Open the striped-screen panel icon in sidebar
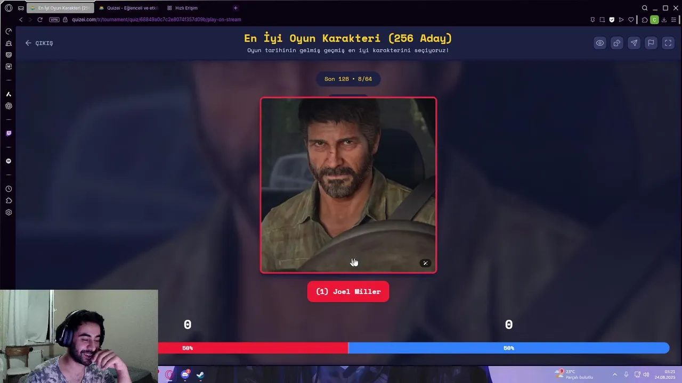Image resolution: width=682 pixels, height=383 pixels. 9,55
